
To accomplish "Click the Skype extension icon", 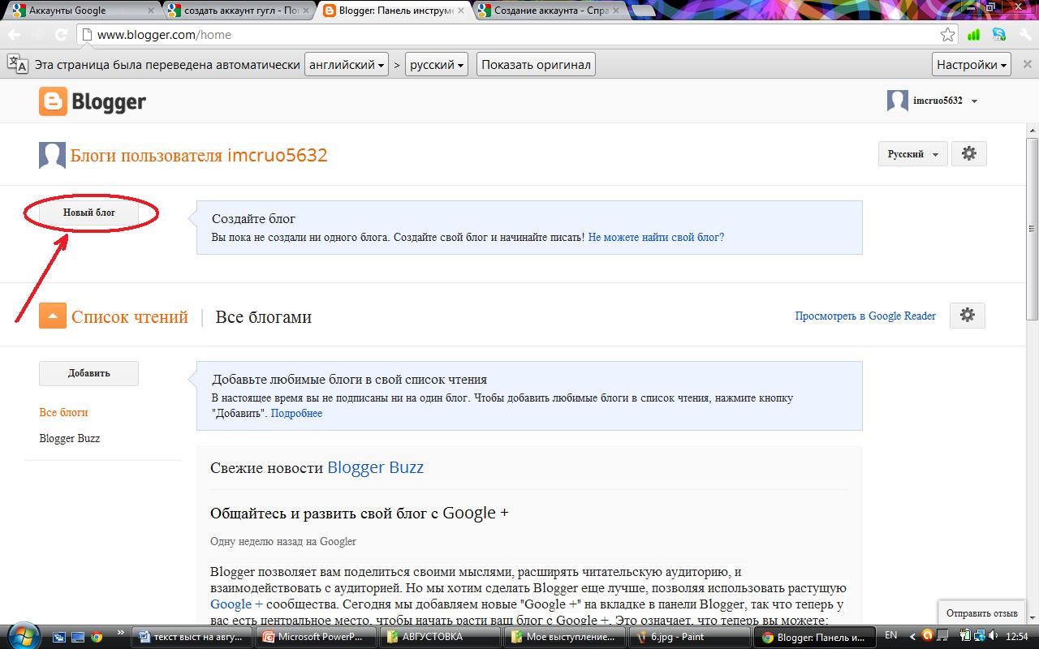I will click(998, 35).
